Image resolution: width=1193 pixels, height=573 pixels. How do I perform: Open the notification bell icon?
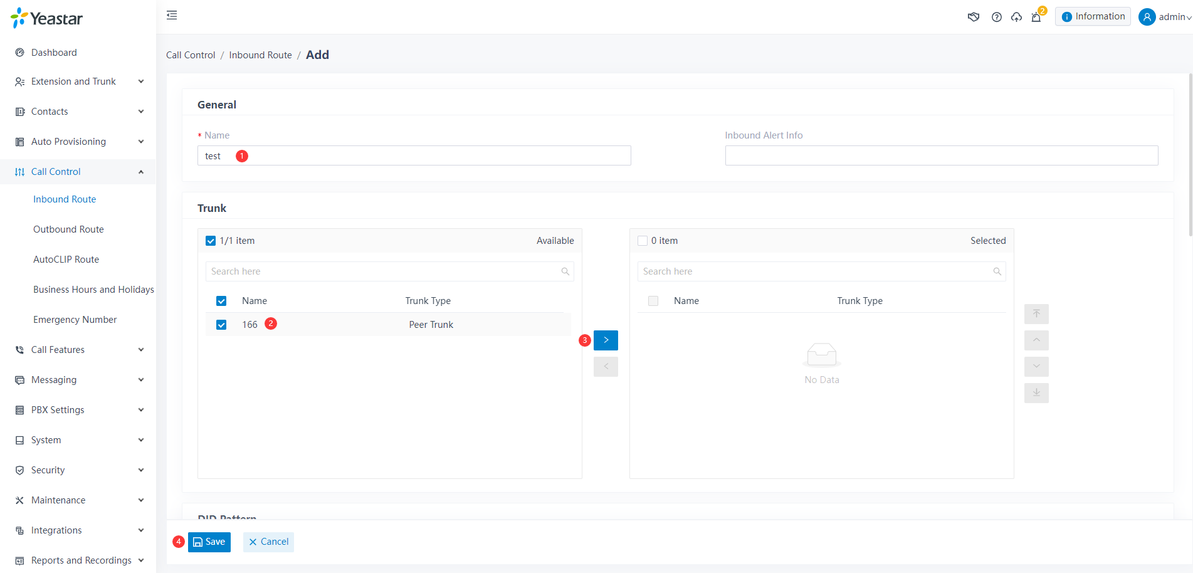click(x=1036, y=17)
